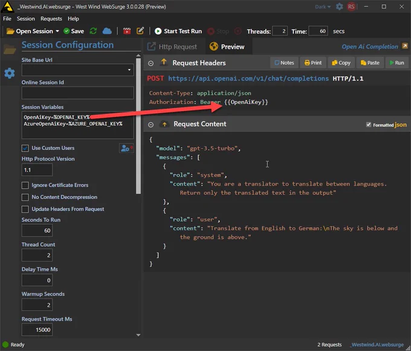Click the api.openai.com request URL
Viewport: 411px width, 351px height.
(x=248, y=79)
